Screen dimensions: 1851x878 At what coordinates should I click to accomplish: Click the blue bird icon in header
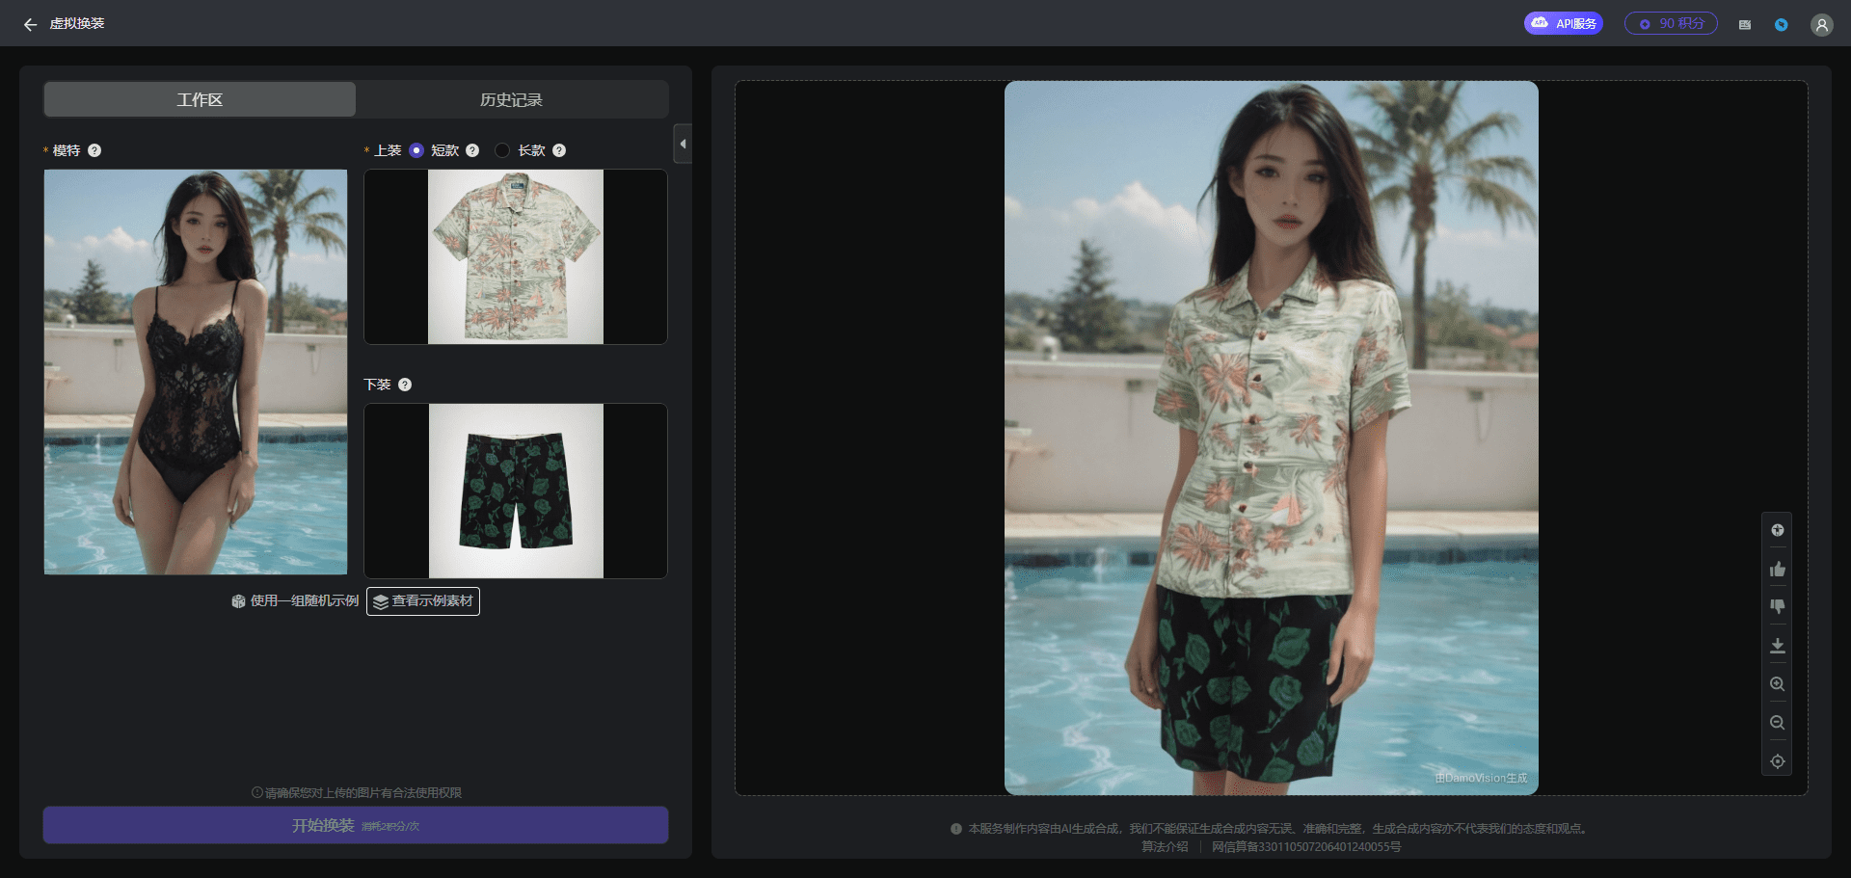(1781, 25)
